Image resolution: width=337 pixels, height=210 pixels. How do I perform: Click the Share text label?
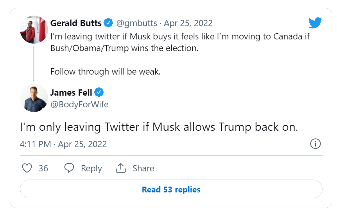click(x=143, y=168)
